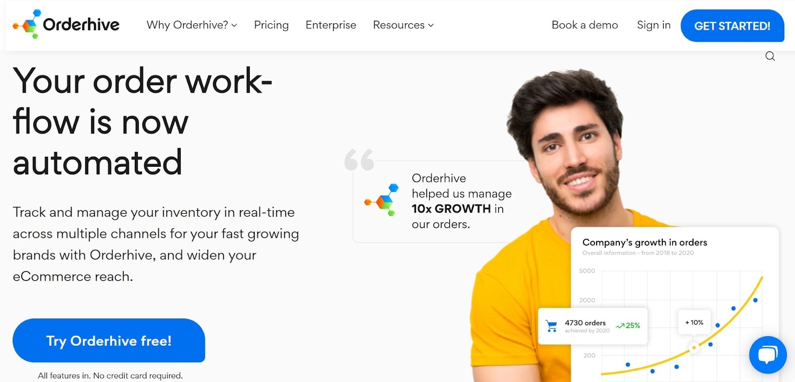This screenshot has width=795, height=382.
Task: Click the Orderhive logo in the header
Action: (x=66, y=24)
